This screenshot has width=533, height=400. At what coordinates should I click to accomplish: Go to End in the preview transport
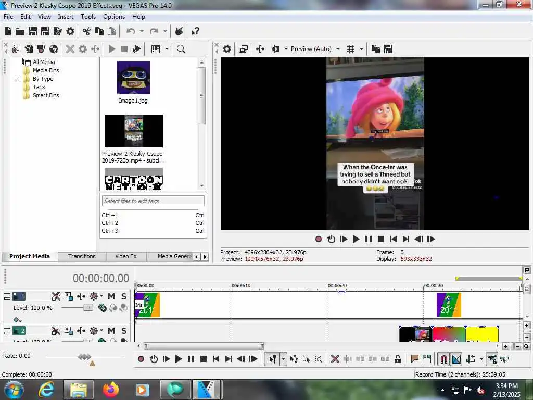click(x=406, y=239)
